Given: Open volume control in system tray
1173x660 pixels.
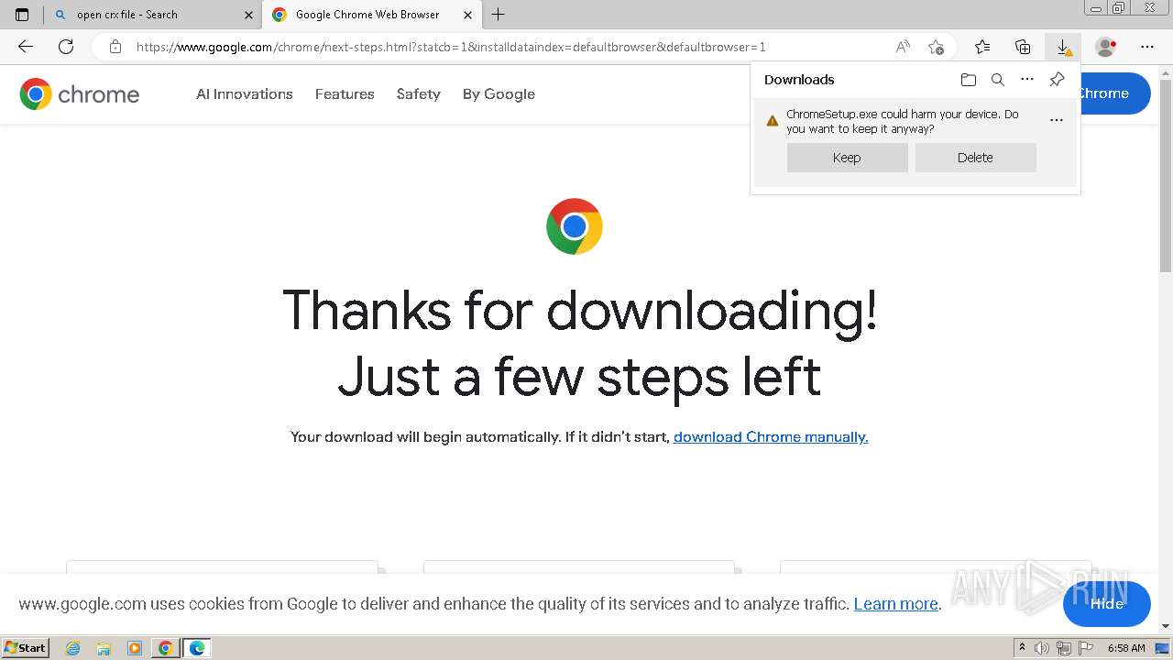Looking at the screenshot, I should (x=1043, y=648).
